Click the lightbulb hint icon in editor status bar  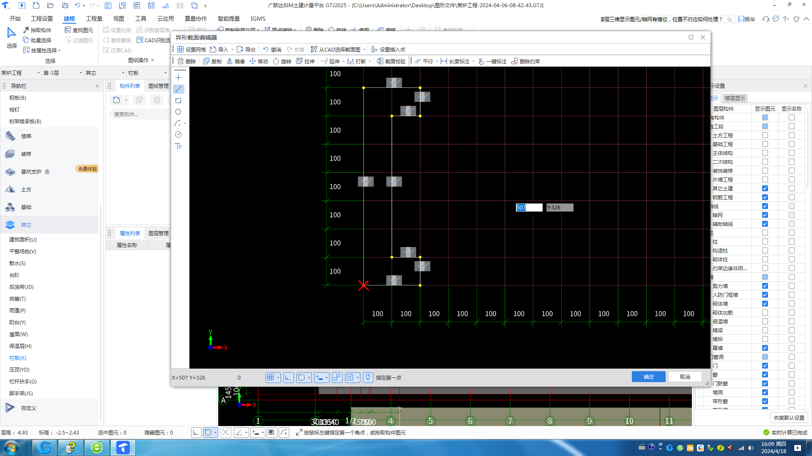368,377
